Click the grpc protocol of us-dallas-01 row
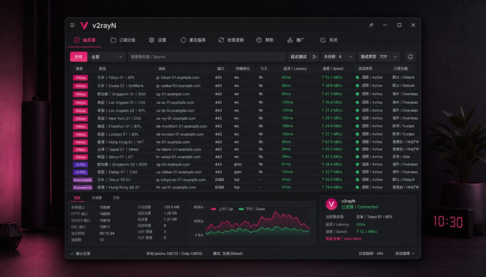The width and height of the screenshot is (486, 277). [238, 172]
